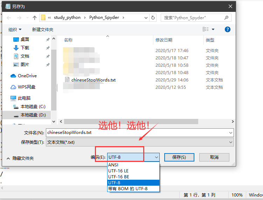Viewport: 263px width, 200px height.
Task: Click the pin icon beside 文档
Action: 48,56
